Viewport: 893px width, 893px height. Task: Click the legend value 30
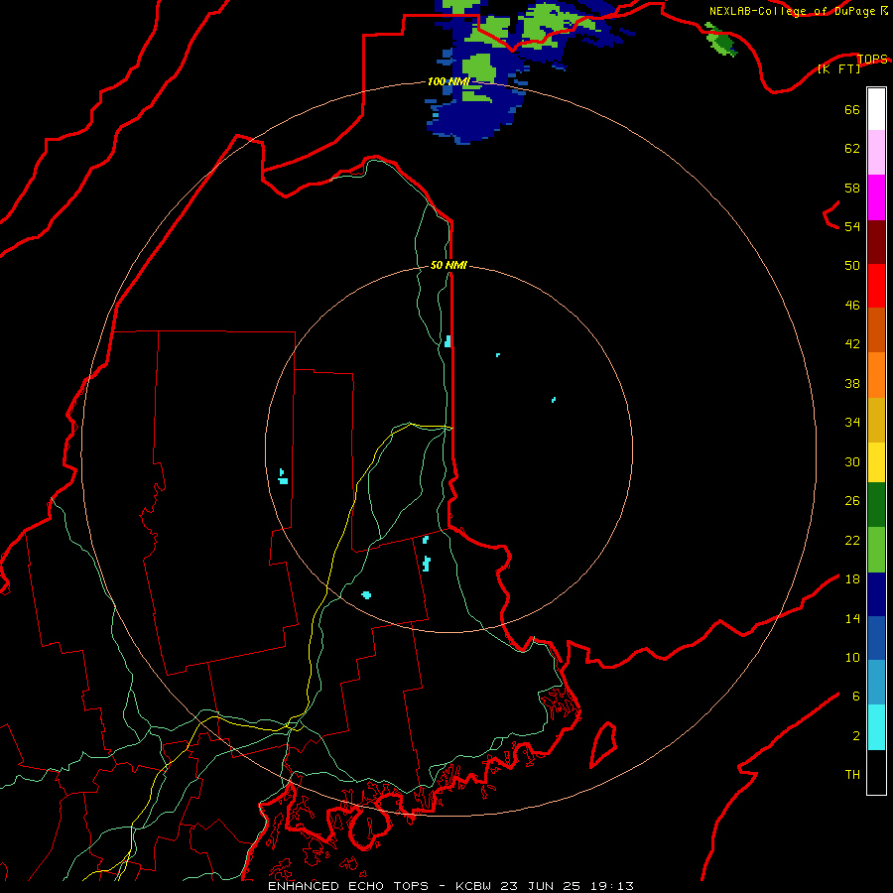click(x=852, y=461)
